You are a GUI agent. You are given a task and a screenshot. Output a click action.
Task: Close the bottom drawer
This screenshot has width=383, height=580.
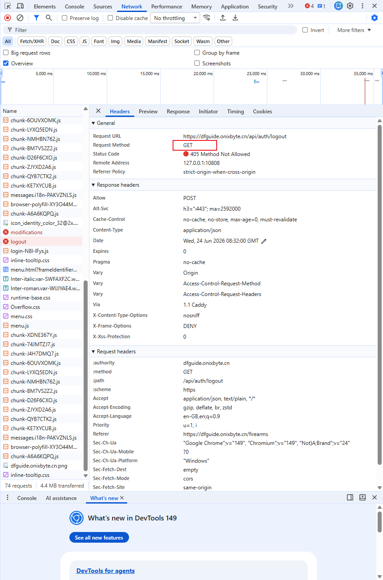tap(375, 498)
